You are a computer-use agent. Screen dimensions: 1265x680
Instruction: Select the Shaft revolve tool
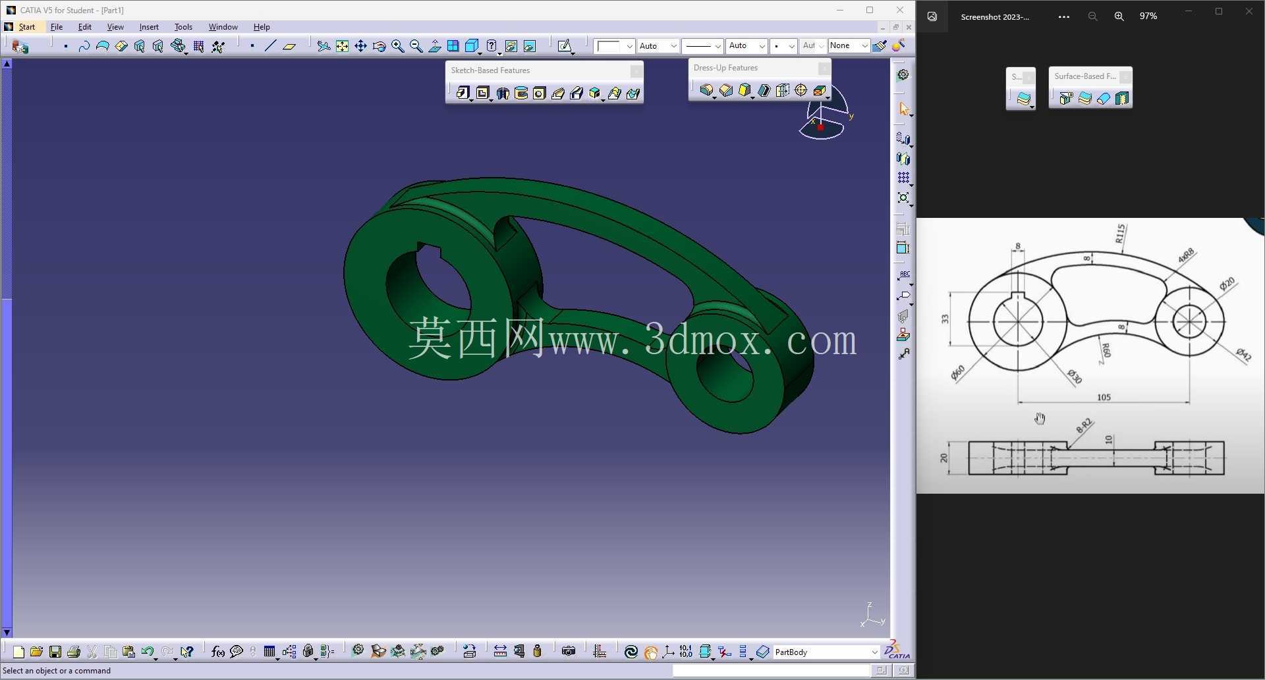(502, 93)
